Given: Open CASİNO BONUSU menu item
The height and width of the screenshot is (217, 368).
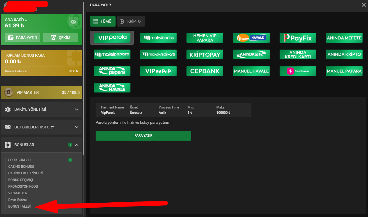Looking at the screenshot, I should (x=21, y=167).
